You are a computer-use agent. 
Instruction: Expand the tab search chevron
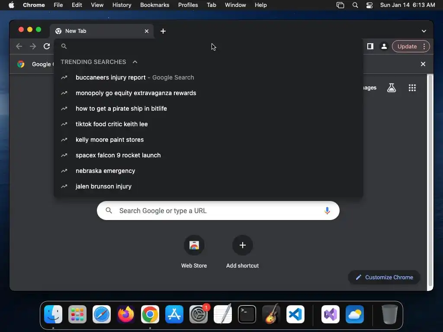point(424,31)
